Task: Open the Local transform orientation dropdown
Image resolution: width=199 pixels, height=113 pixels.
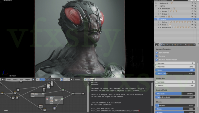Action: (55, 79)
